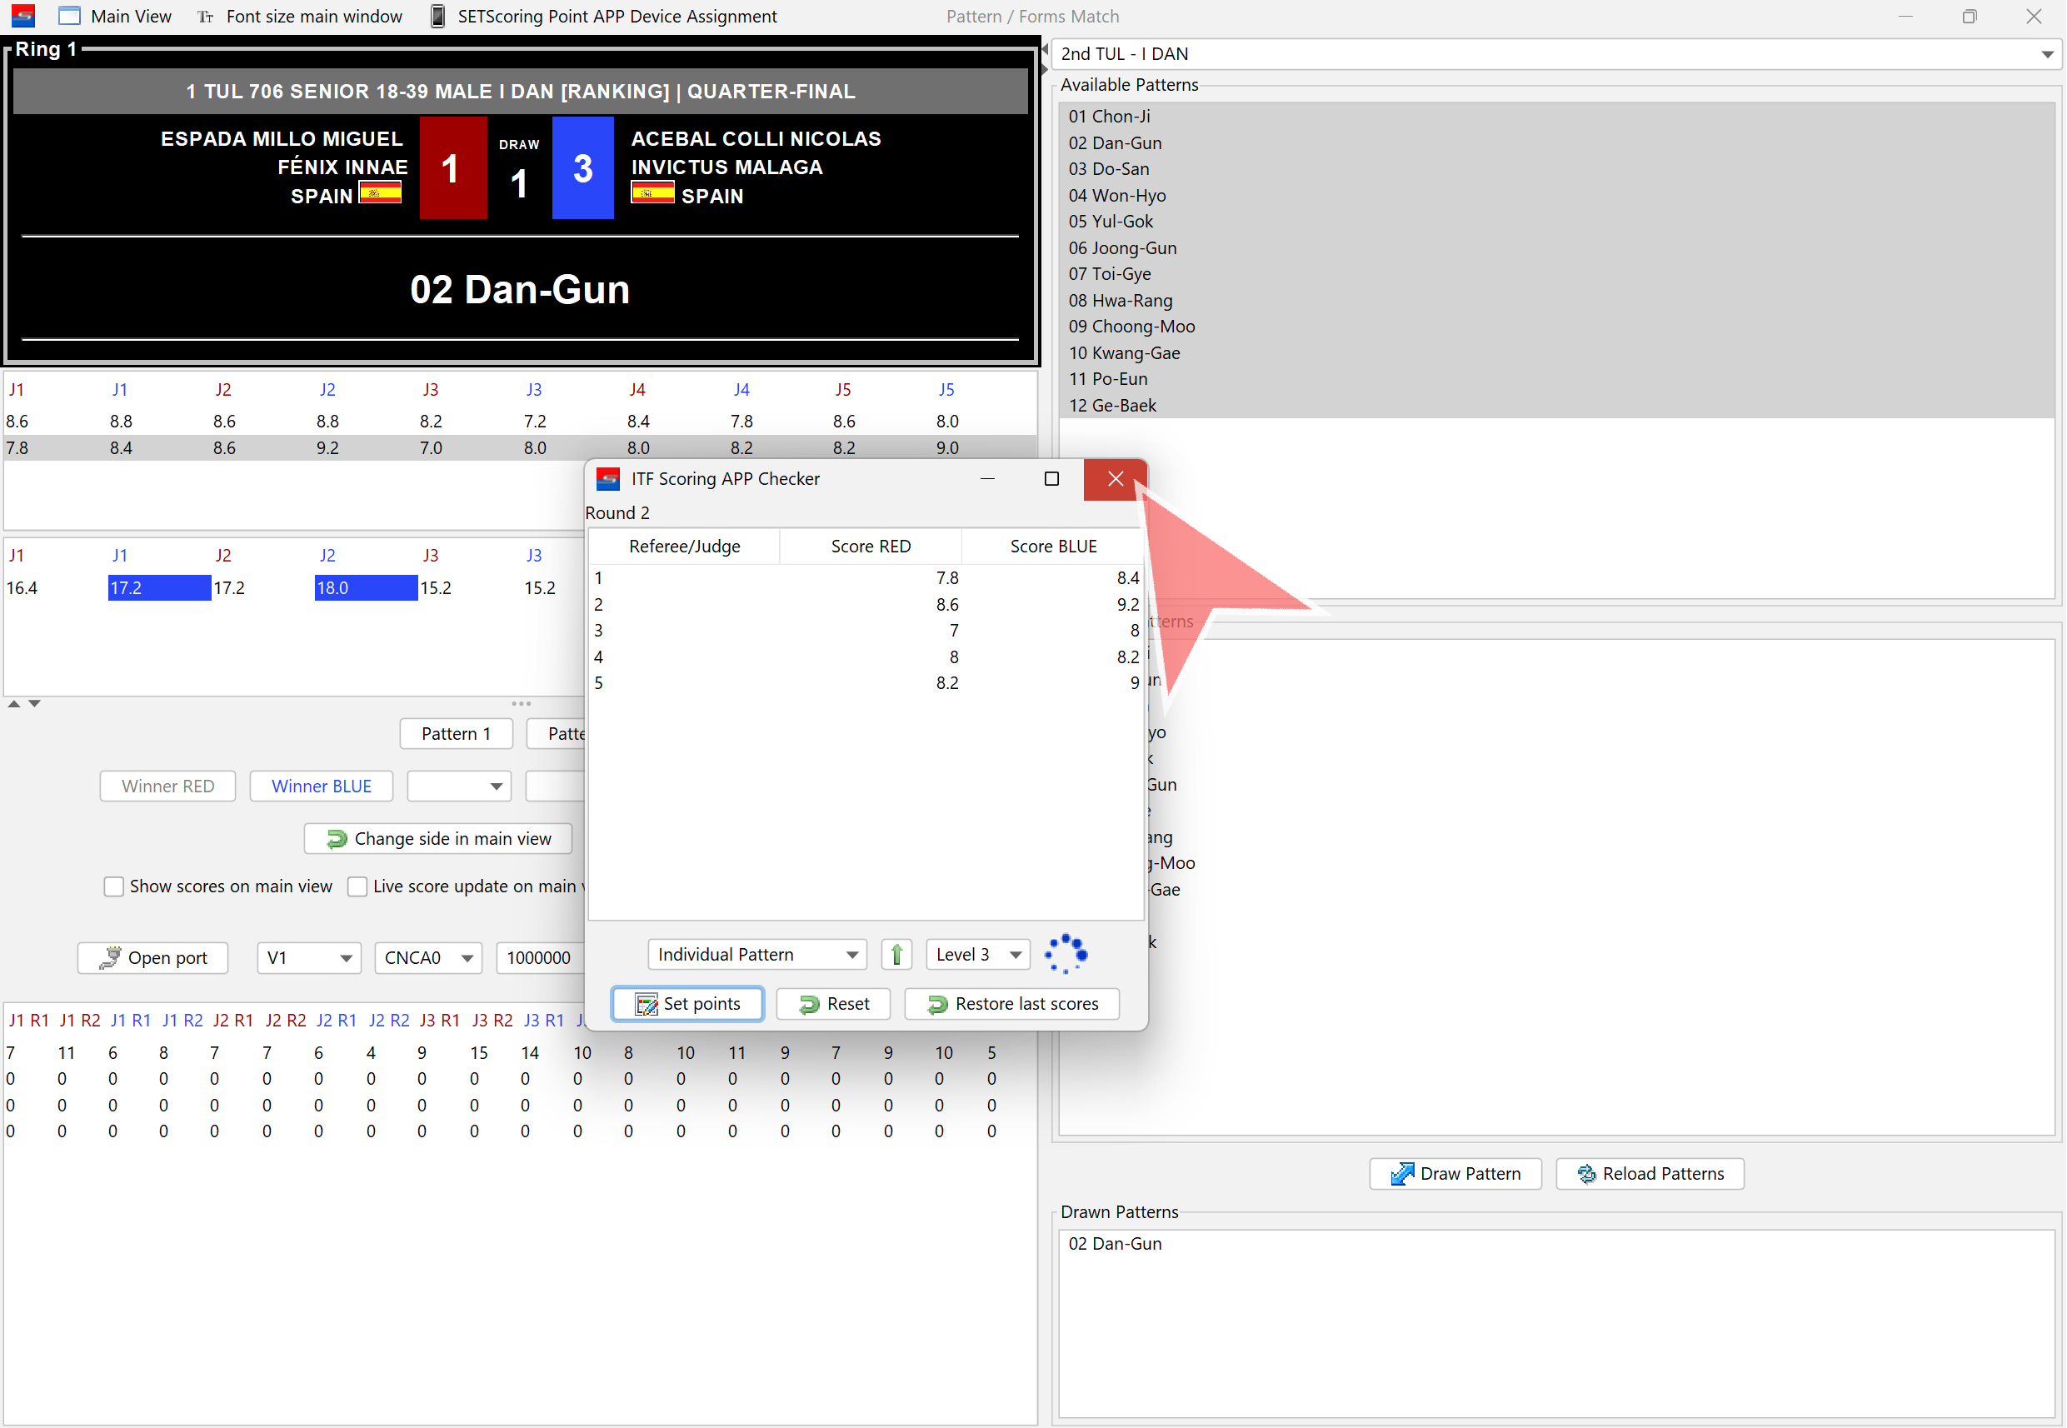Viewport: 2067px width, 1428px height.
Task: Select judge 5 row in the checker table
Action: 866,683
